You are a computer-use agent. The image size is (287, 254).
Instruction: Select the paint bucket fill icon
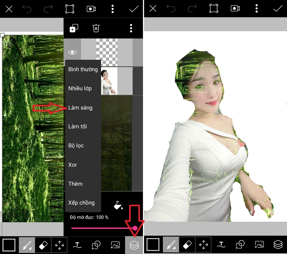coord(118,205)
